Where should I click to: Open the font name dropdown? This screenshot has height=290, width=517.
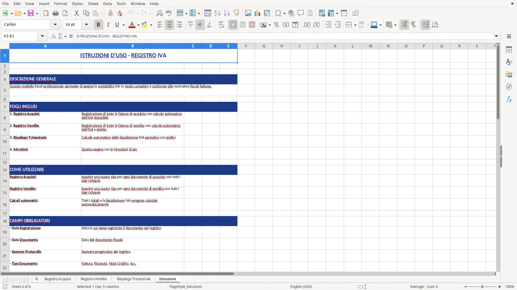[55, 24]
